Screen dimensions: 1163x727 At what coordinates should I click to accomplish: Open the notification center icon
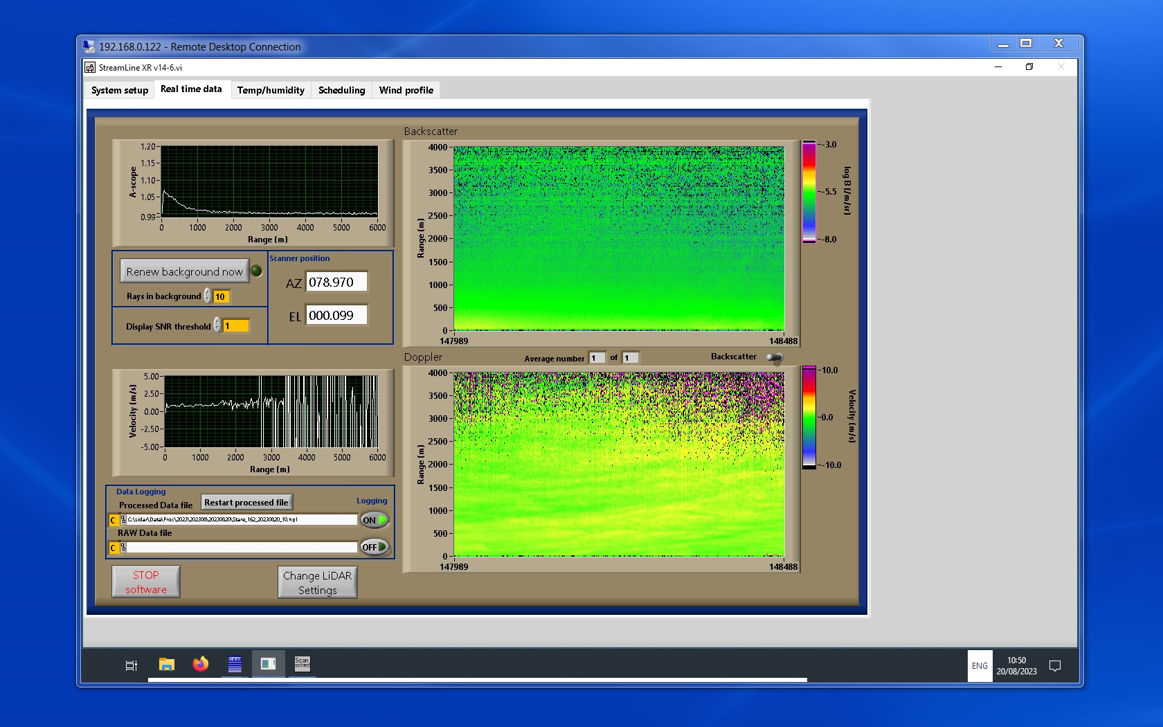[1055, 666]
